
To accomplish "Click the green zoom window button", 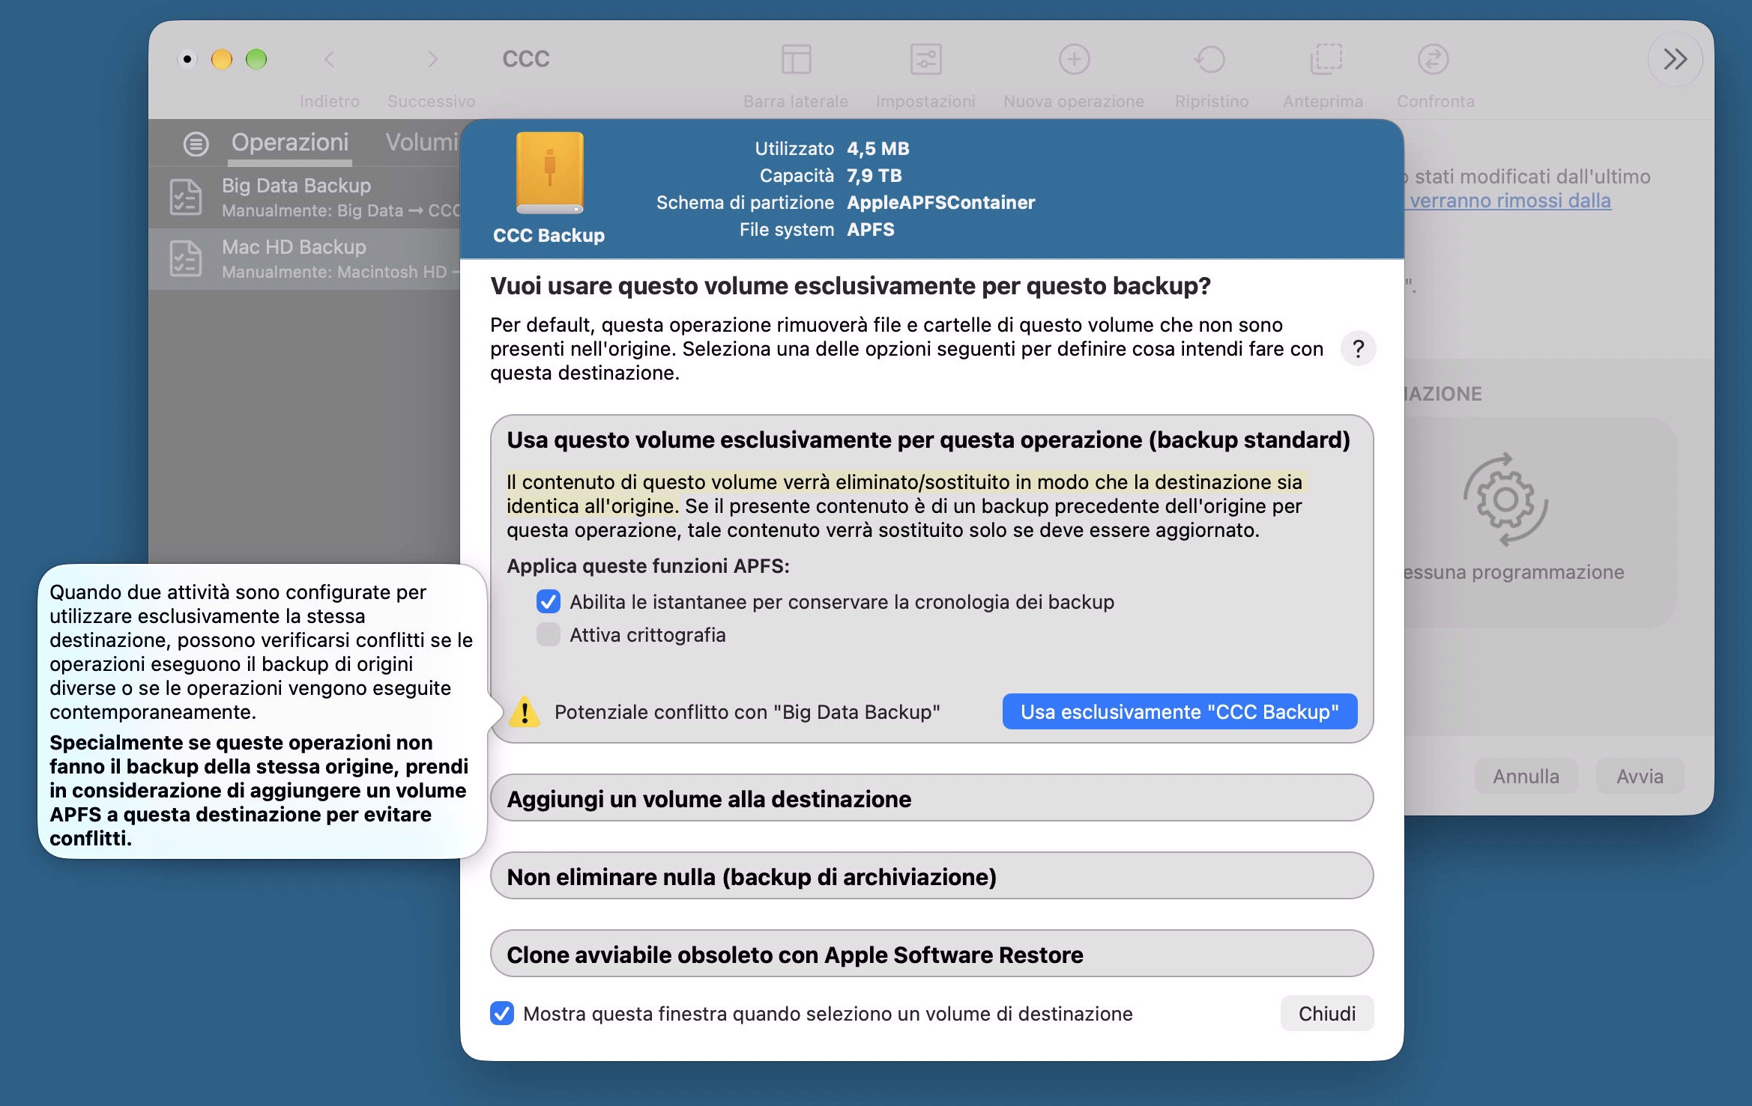I will (x=256, y=59).
